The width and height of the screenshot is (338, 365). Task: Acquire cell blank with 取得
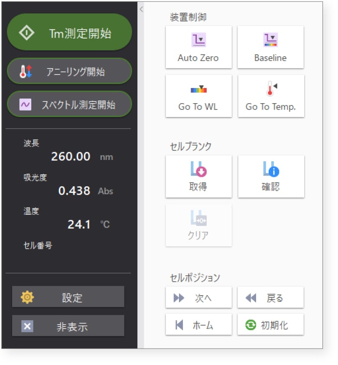(x=198, y=176)
